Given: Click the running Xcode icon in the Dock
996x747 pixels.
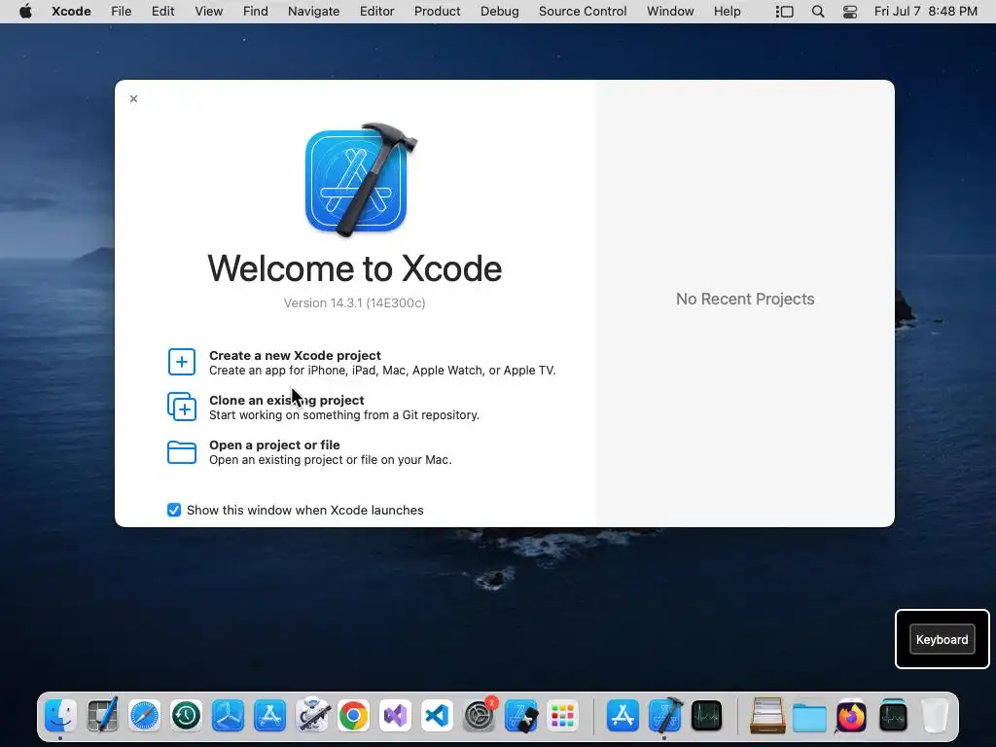Looking at the screenshot, I should point(664,716).
